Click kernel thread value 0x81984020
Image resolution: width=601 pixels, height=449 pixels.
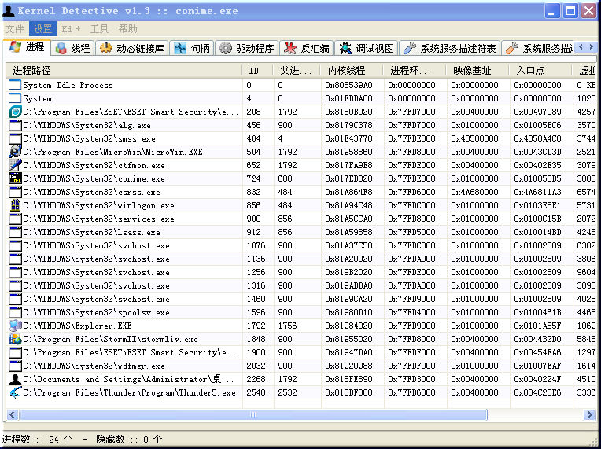[x=348, y=326]
